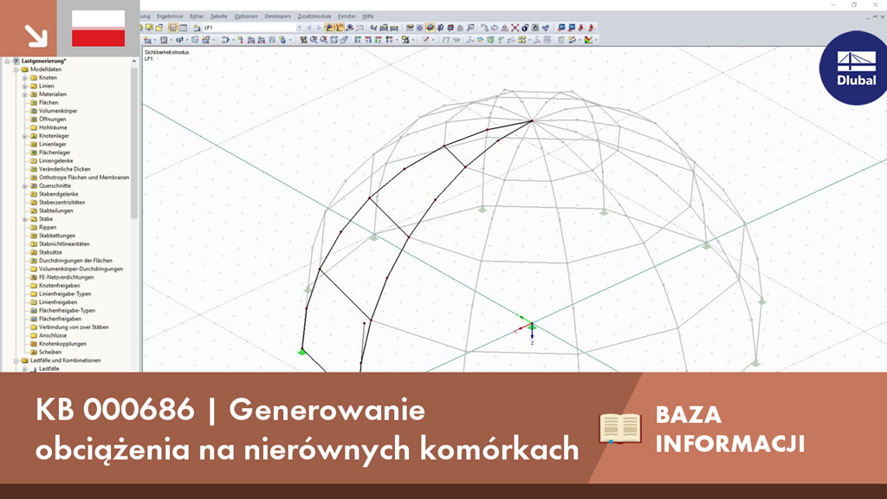This screenshot has width=887, height=499.
Task: Select Veränderliche Dicken tree entry
Action: coord(64,169)
